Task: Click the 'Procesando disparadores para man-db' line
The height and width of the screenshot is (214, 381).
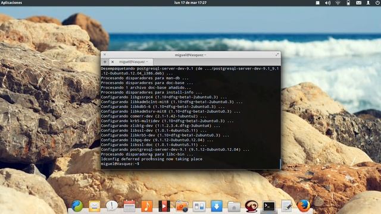Action: tap(145, 78)
